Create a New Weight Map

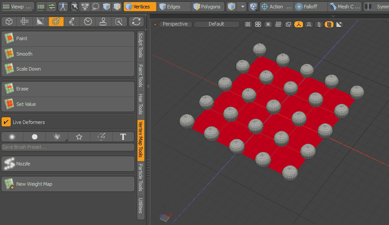click(x=68, y=184)
